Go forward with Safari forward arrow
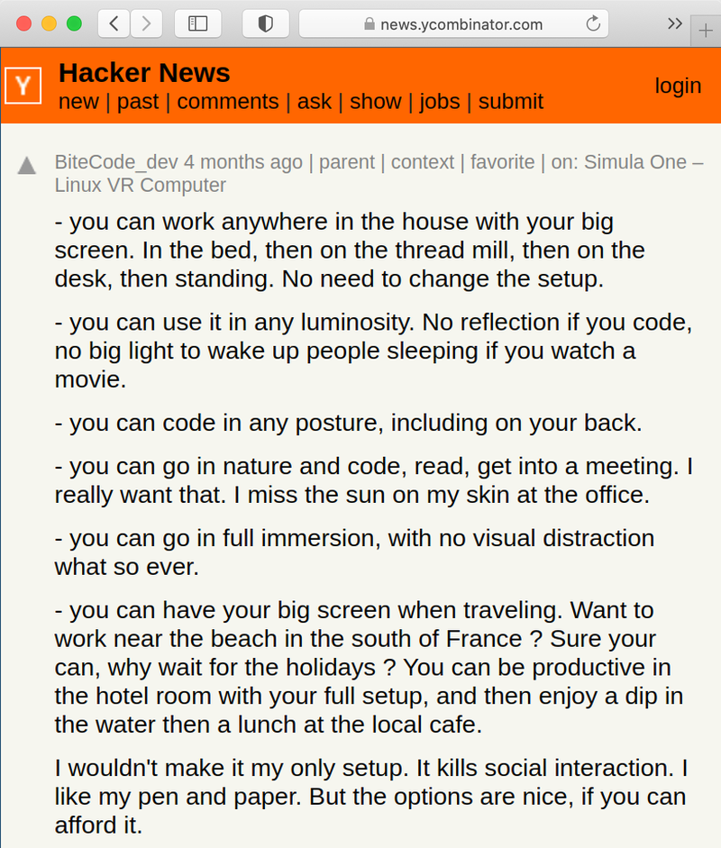Viewport: 721px width, 848px height. [146, 23]
